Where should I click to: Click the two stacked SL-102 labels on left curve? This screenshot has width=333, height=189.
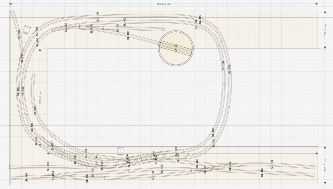tap(21, 91)
